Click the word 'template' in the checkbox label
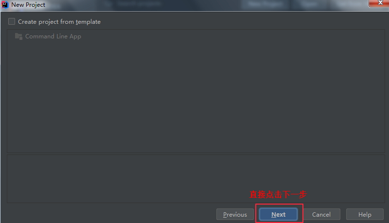This screenshot has height=223, width=389. (88, 22)
